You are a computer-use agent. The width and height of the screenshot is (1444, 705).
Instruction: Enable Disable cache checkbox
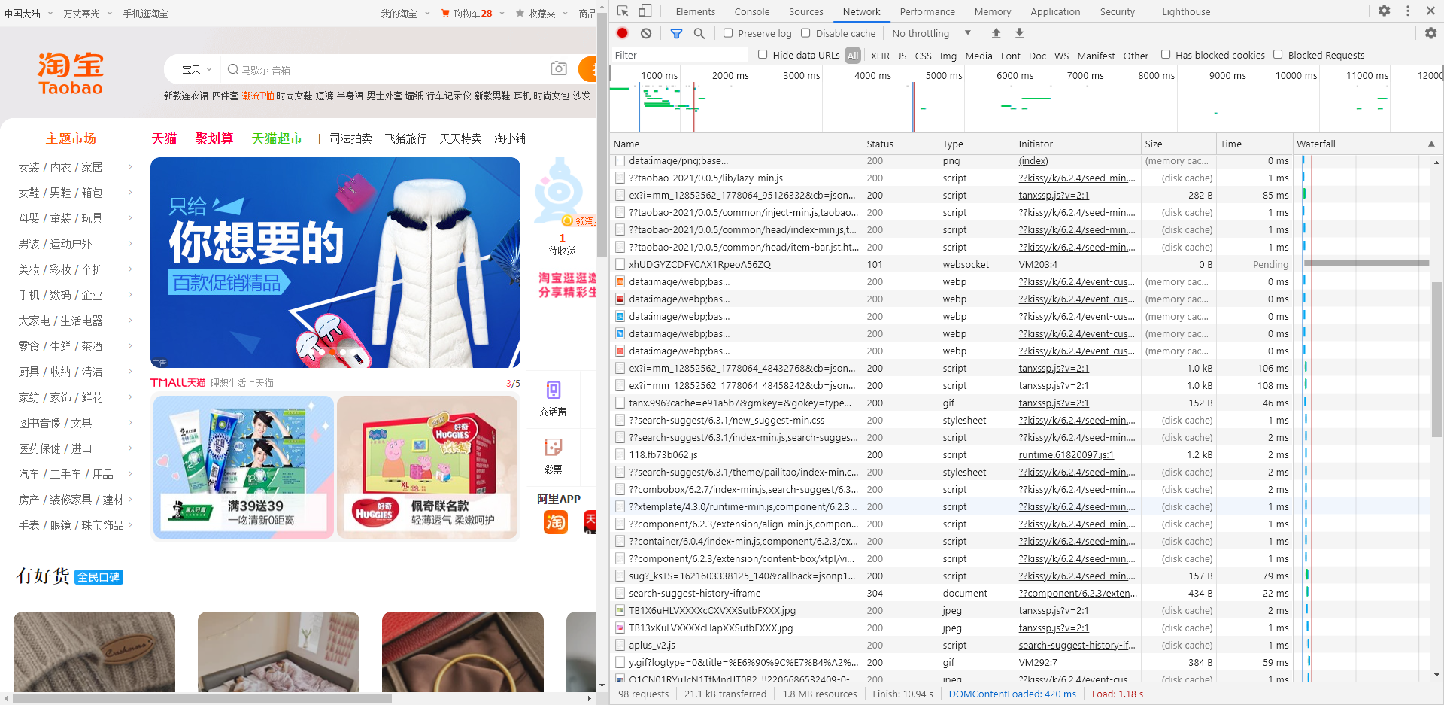[x=805, y=33]
